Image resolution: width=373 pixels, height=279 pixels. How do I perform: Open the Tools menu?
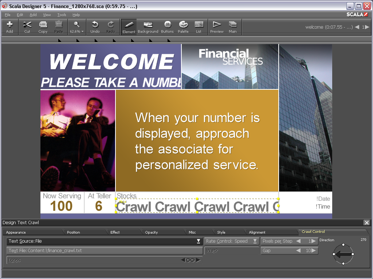62,15
